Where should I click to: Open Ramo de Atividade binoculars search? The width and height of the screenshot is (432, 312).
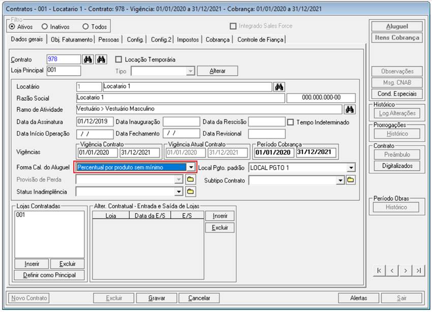(x=350, y=110)
